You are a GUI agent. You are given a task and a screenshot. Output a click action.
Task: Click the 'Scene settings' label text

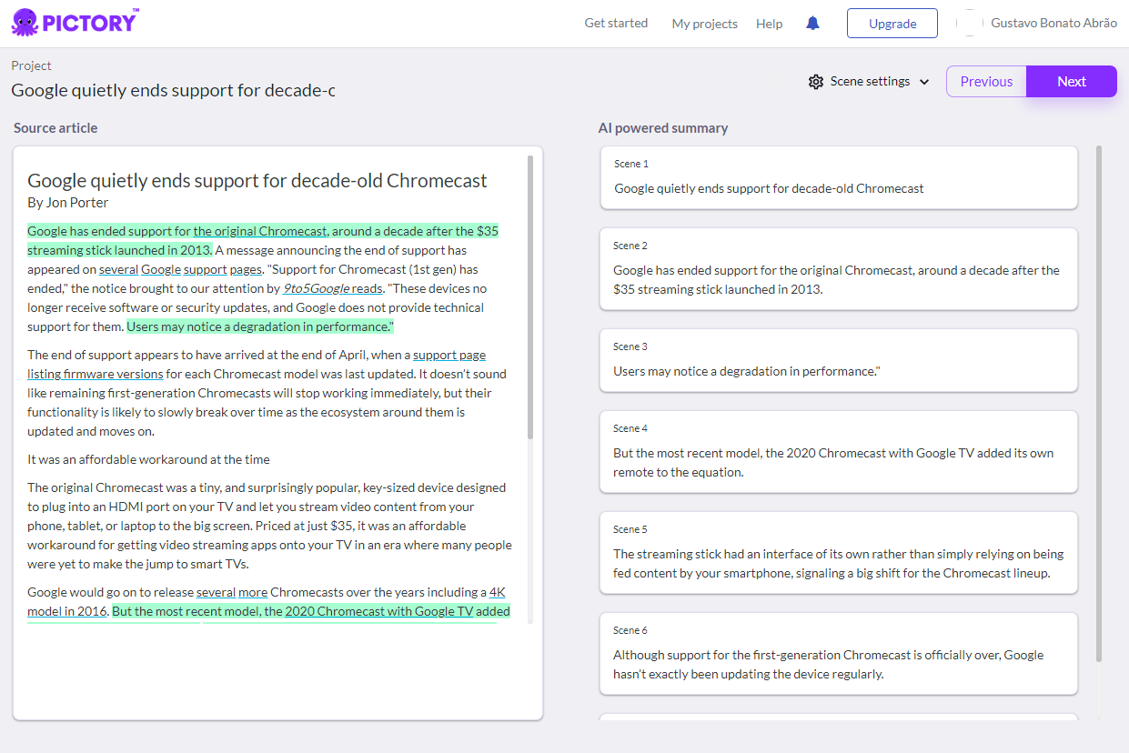(870, 82)
